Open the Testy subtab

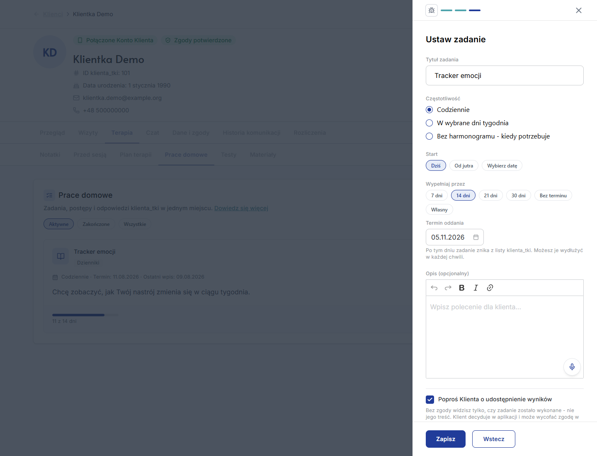228,155
